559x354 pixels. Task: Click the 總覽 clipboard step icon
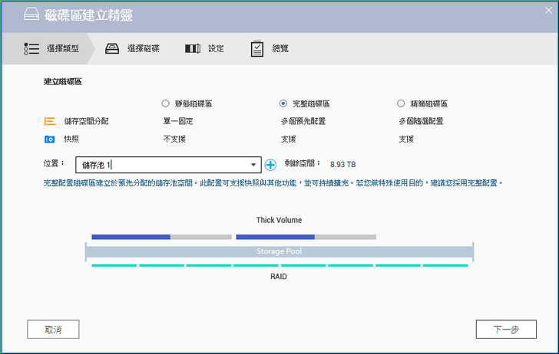click(x=257, y=48)
